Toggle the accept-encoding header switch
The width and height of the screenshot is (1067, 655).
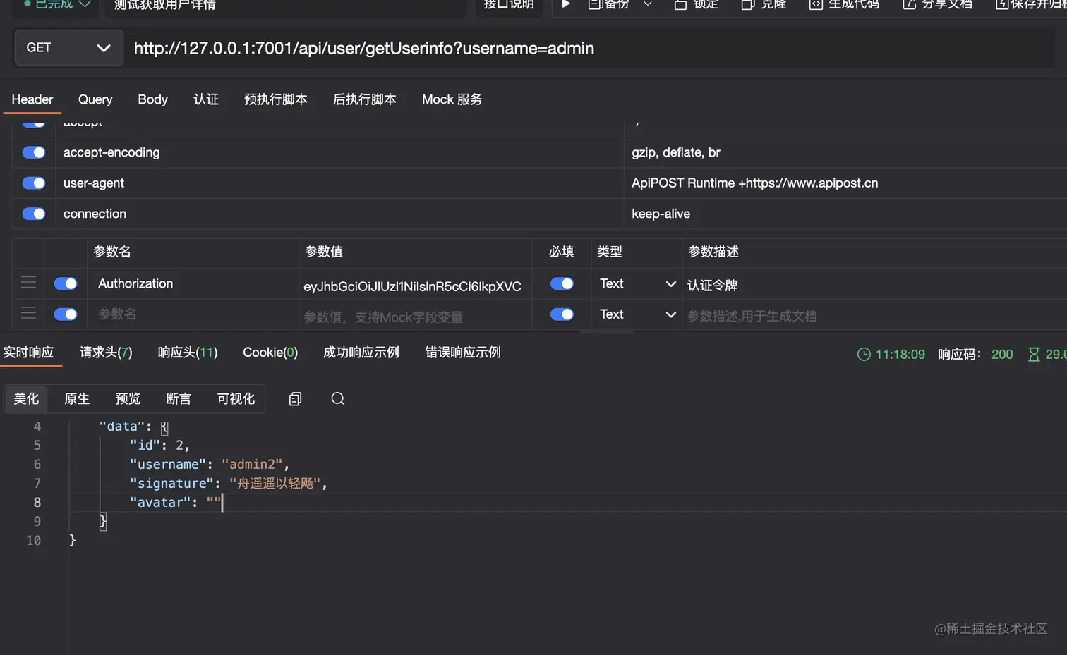point(34,152)
